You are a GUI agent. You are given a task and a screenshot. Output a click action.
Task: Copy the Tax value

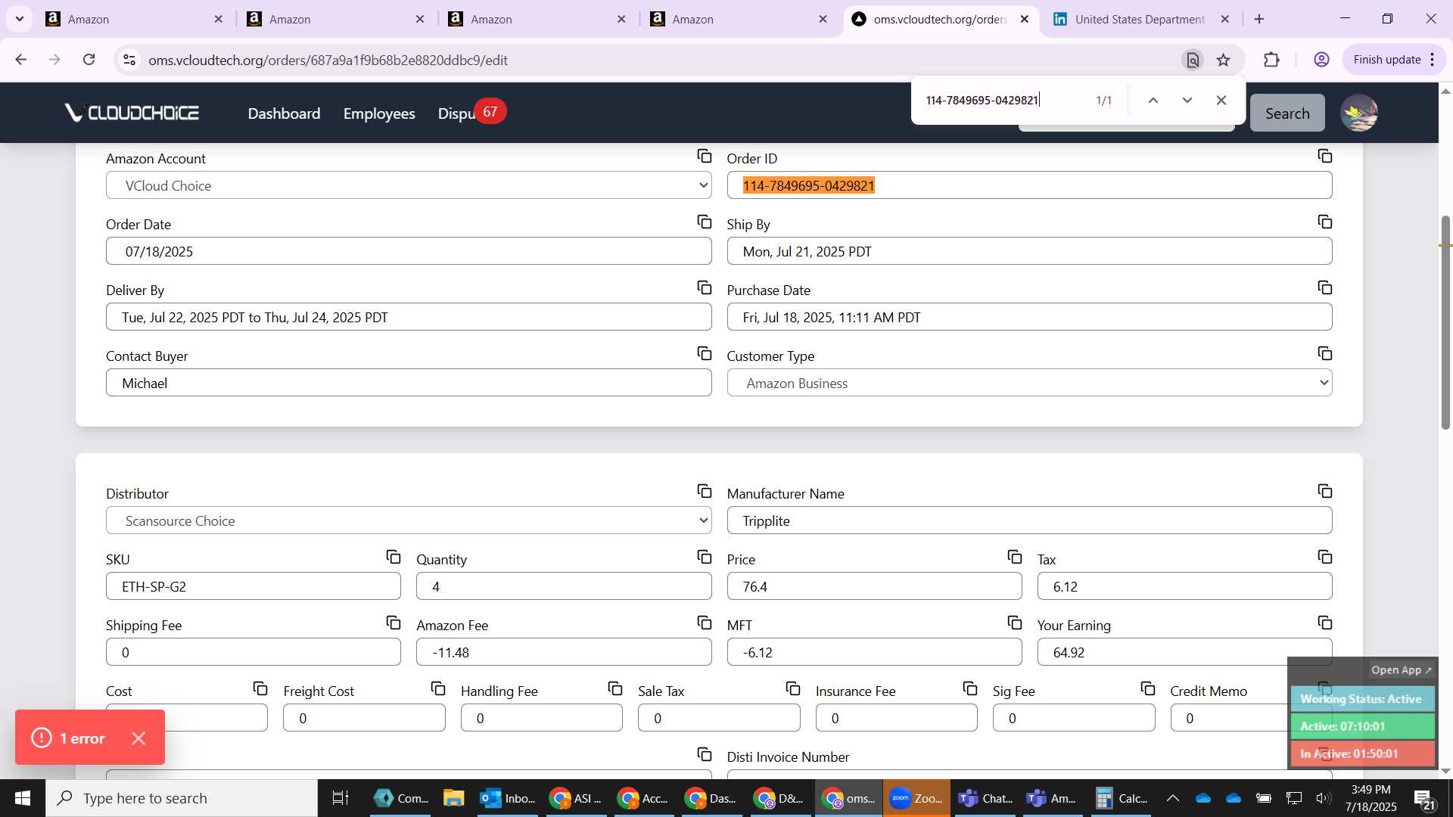click(1324, 557)
